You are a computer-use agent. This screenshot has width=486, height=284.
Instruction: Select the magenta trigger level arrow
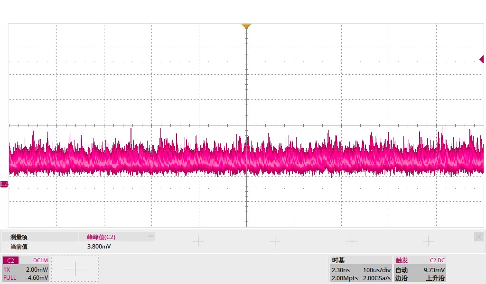[x=481, y=59]
